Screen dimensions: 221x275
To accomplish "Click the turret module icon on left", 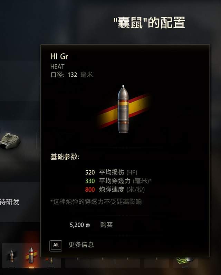I will pos(10,141).
